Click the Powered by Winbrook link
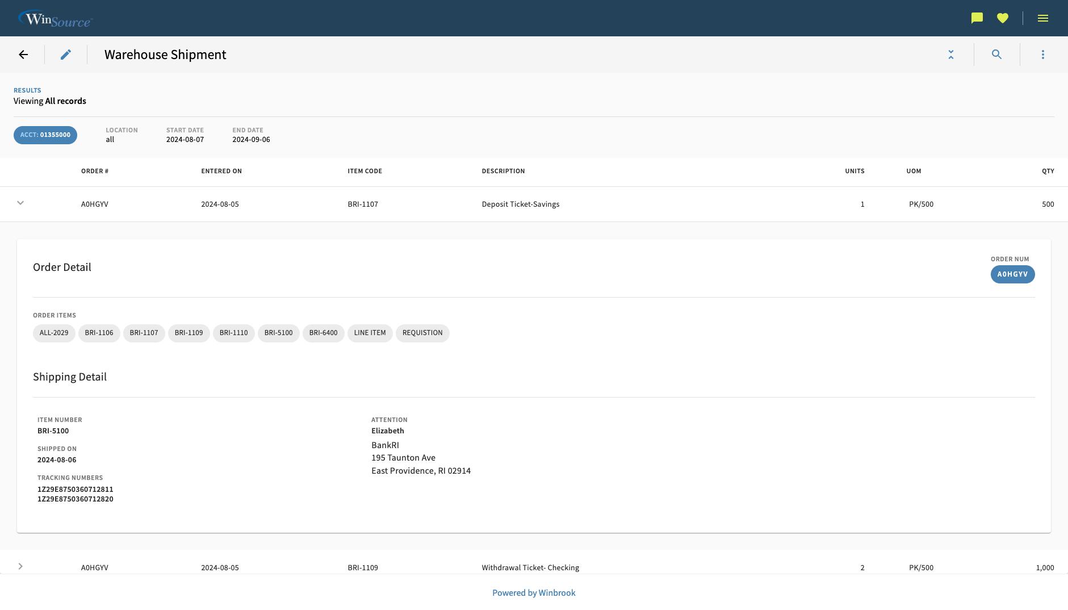The height and width of the screenshot is (610, 1068). 533,592
